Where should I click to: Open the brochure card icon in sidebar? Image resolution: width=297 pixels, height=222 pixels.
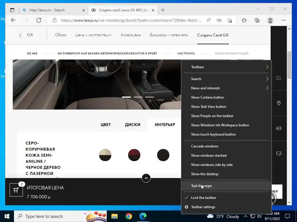pos(279,128)
